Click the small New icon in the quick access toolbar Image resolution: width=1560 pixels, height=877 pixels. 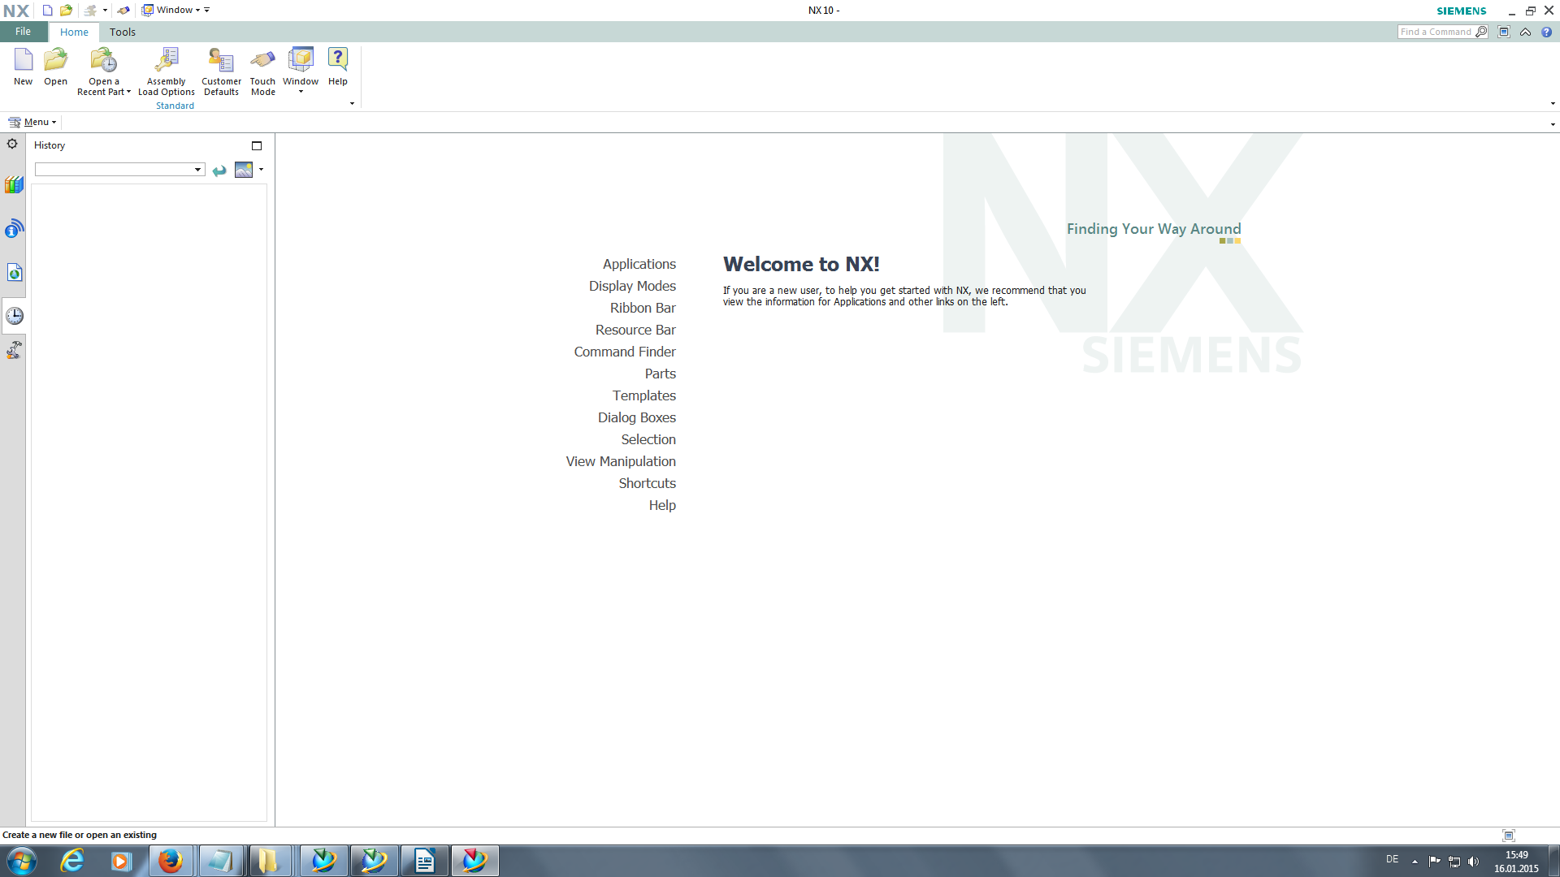(47, 11)
